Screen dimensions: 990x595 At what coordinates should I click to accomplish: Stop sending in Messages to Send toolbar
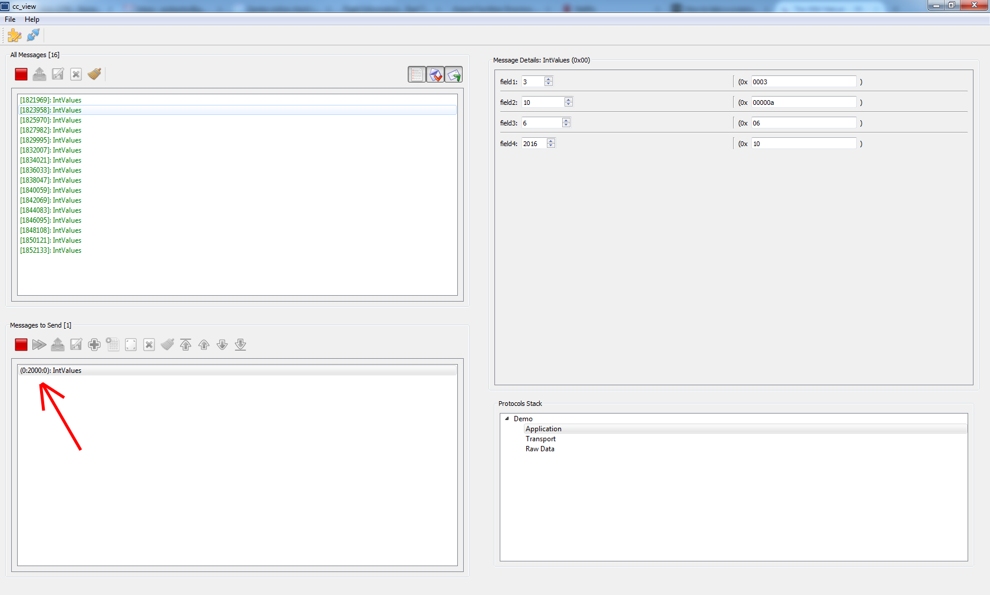21,345
